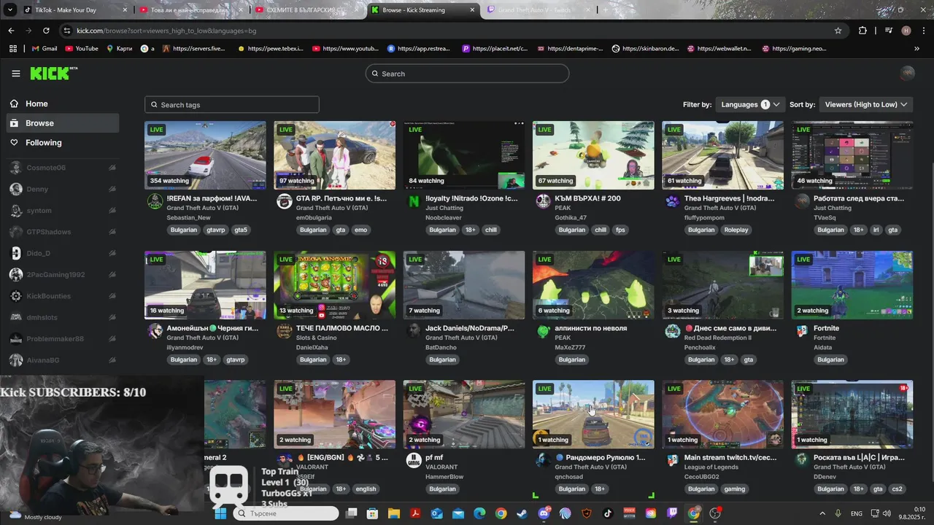
Task: Open the Slots & Casino category link
Action: tap(316, 338)
